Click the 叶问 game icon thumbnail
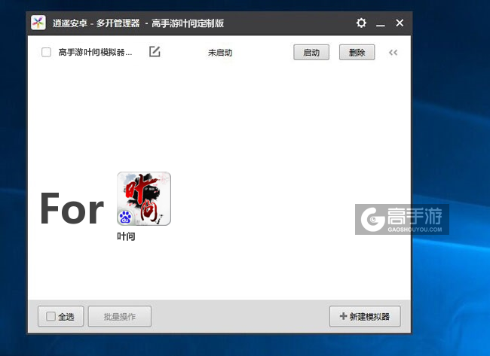This screenshot has height=356, width=490. 144,199
